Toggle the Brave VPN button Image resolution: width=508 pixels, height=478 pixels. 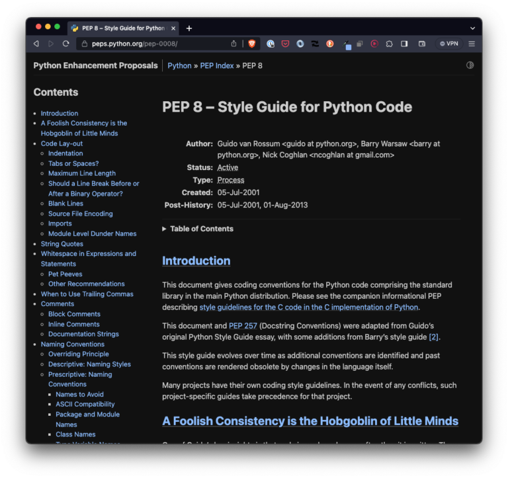[x=448, y=44]
